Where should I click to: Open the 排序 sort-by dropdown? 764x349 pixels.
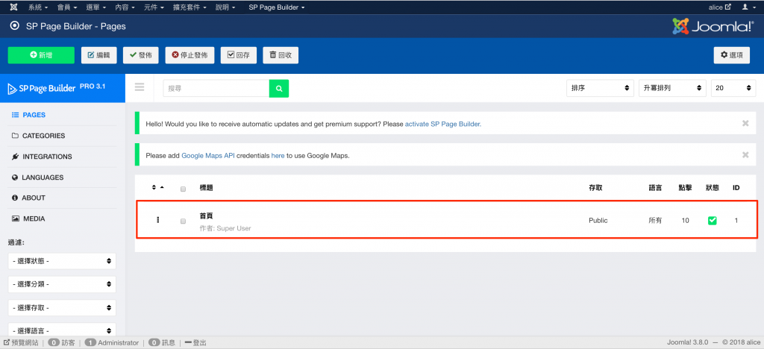600,88
